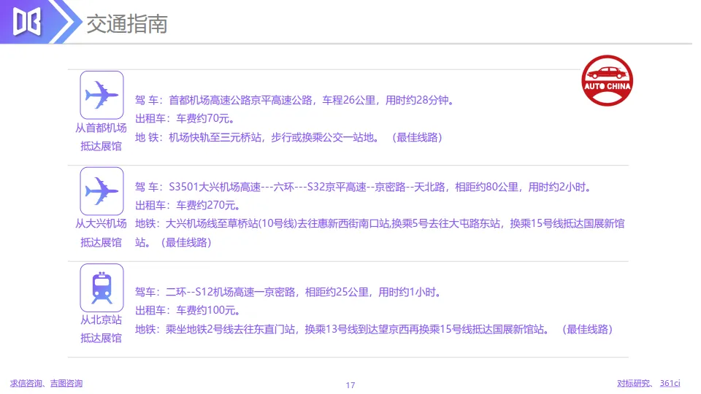
Task: Select 从大兴机场 label text
Action: coord(101,224)
